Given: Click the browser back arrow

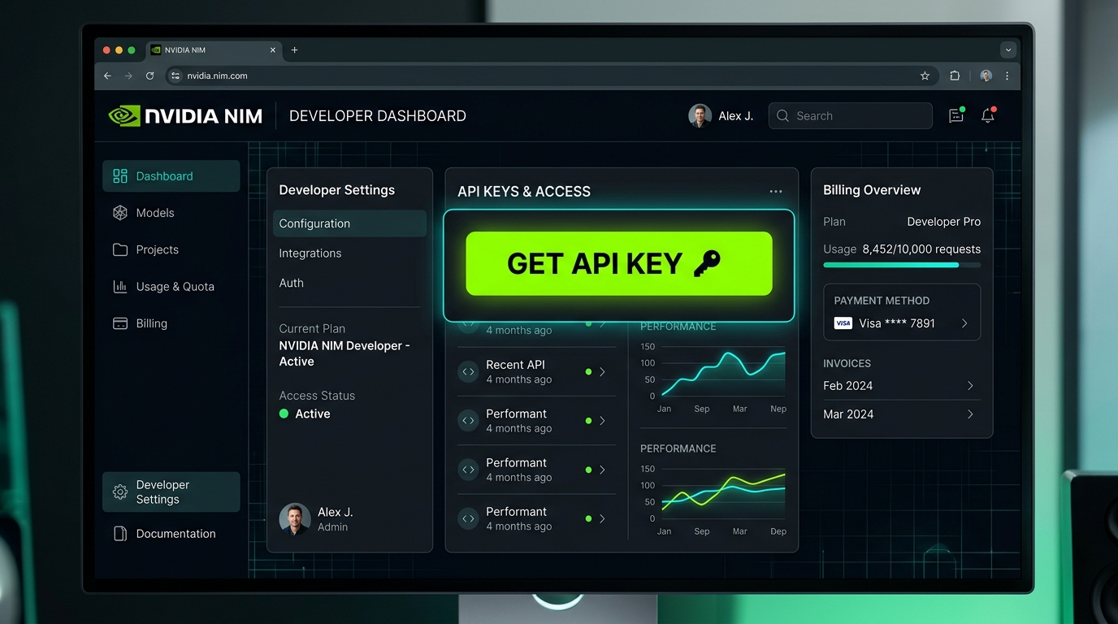Looking at the screenshot, I should coord(107,76).
